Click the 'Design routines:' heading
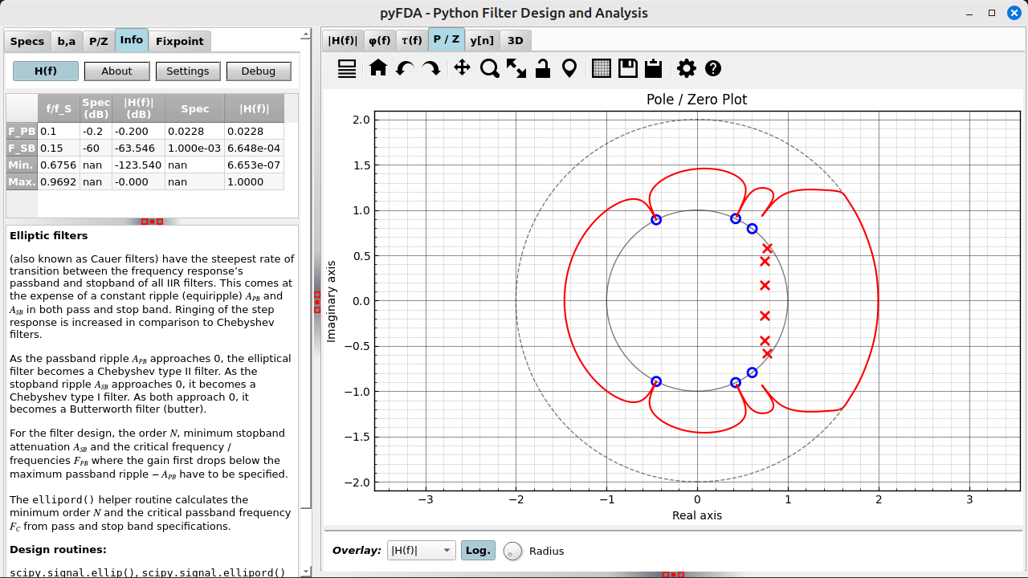 58,550
